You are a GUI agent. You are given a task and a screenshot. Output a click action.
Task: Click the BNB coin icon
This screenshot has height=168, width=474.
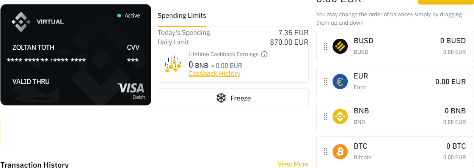(340, 116)
